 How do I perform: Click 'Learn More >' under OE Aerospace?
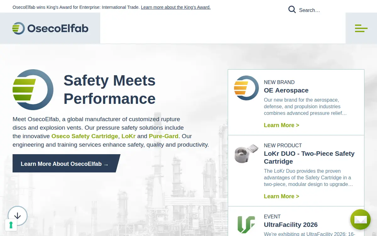tap(281, 125)
